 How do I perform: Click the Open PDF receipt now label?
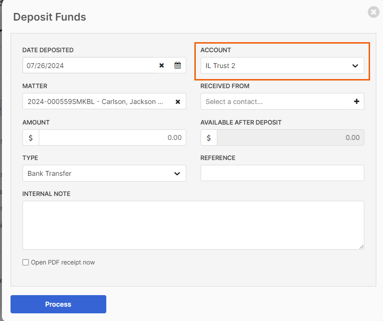(x=63, y=263)
